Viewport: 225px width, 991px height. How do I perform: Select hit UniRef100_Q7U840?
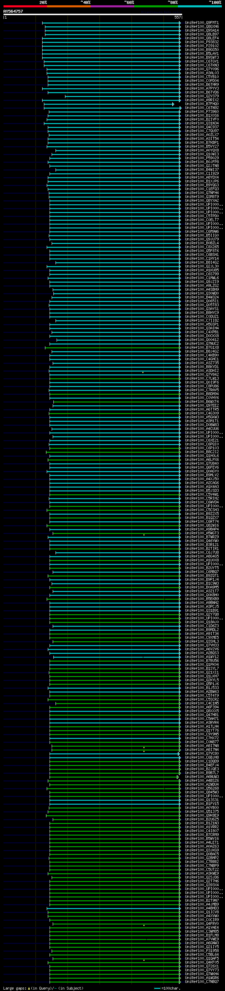click(201, 464)
